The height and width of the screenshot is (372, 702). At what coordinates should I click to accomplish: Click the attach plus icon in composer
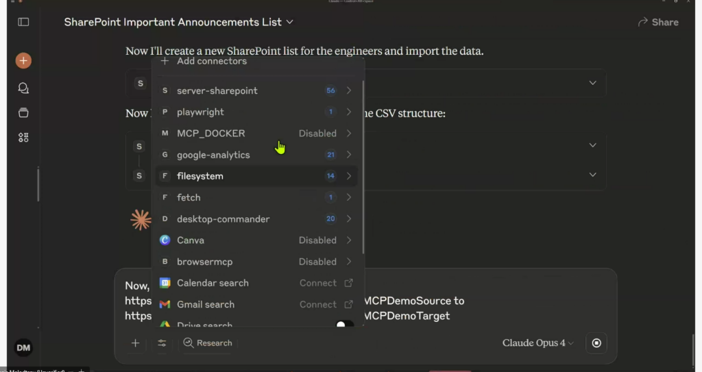[135, 343]
